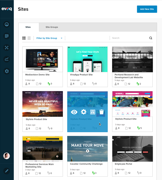Click pages icon on Mediavision Demo Site

click(x=37, y=84)
